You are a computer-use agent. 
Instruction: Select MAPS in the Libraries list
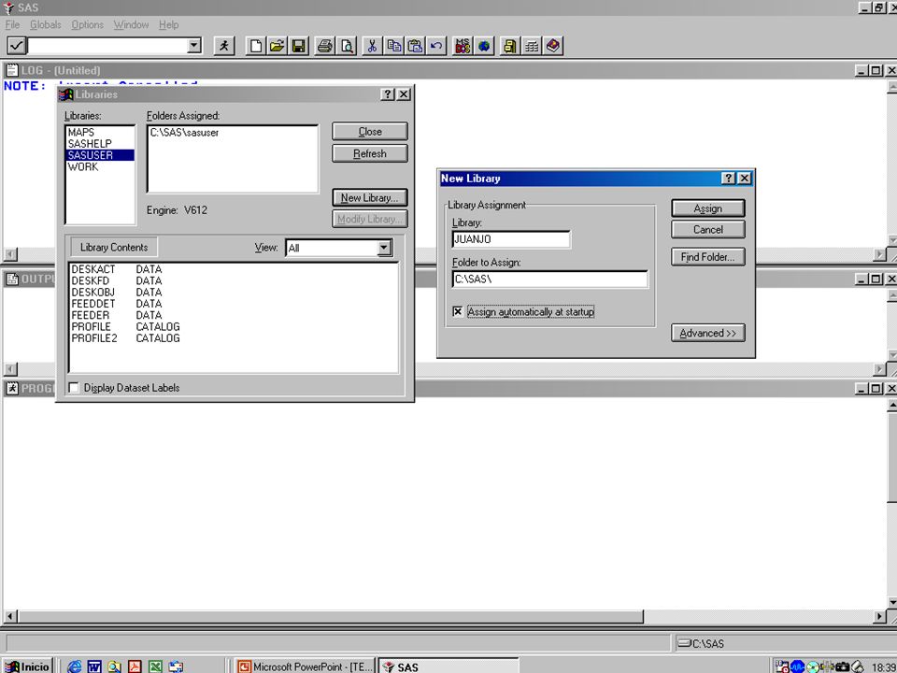coord(100,132)
